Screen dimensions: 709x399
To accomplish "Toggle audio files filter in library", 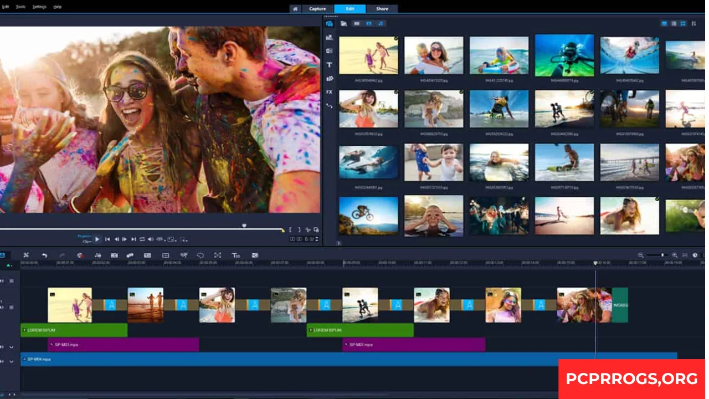I will [x=380, y=24].
